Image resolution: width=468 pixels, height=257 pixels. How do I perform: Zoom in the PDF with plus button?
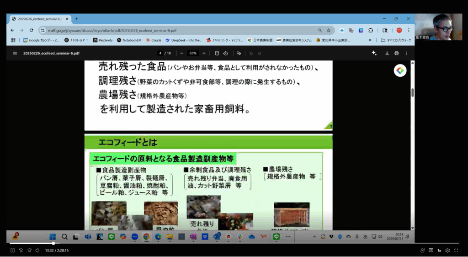[204, 54]
